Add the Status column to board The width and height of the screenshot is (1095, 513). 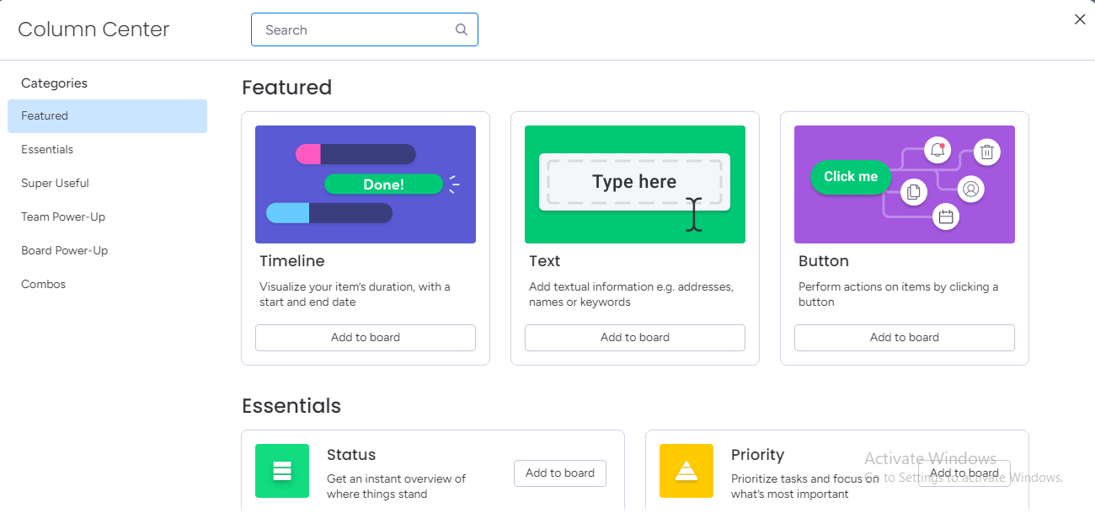coord(560,473)
